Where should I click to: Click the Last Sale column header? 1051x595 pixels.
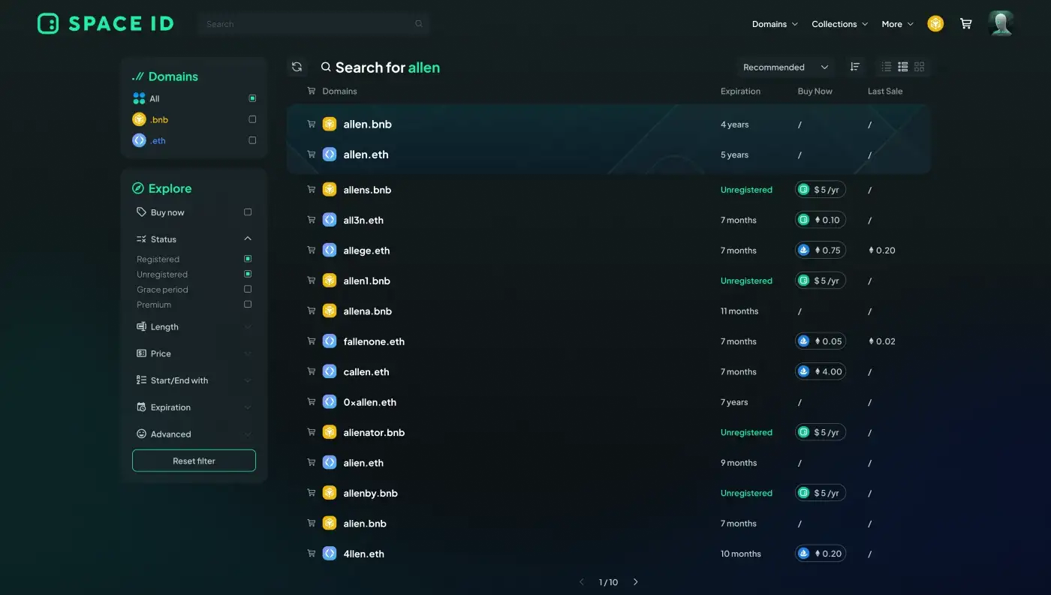(885, 91)
